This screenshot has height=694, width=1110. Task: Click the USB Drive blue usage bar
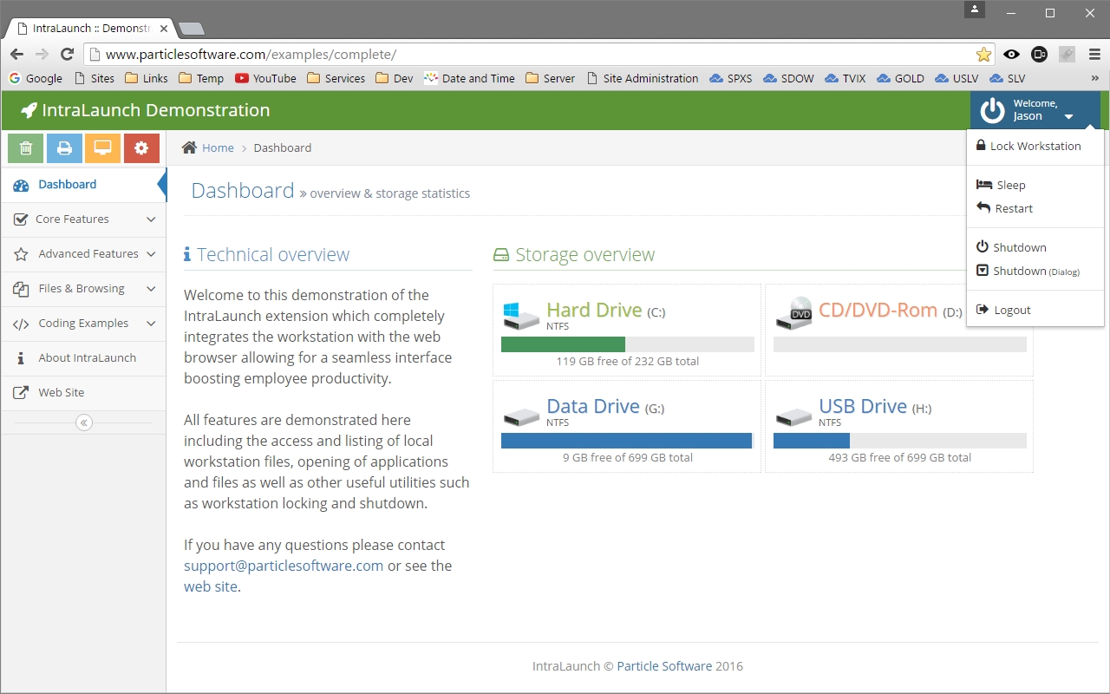(x=812, y=441)
